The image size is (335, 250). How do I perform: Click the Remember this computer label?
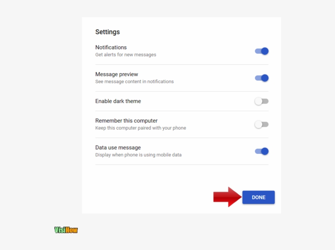point(126,120)
